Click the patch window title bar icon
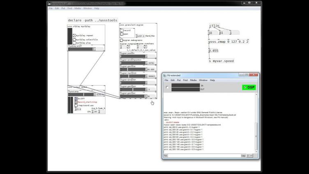This screenshot has width=309, height=174. tap(49, 4)
